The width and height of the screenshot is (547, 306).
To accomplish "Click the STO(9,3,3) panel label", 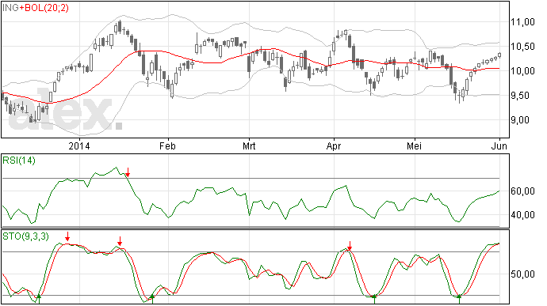I will click(x=26, y=236).
